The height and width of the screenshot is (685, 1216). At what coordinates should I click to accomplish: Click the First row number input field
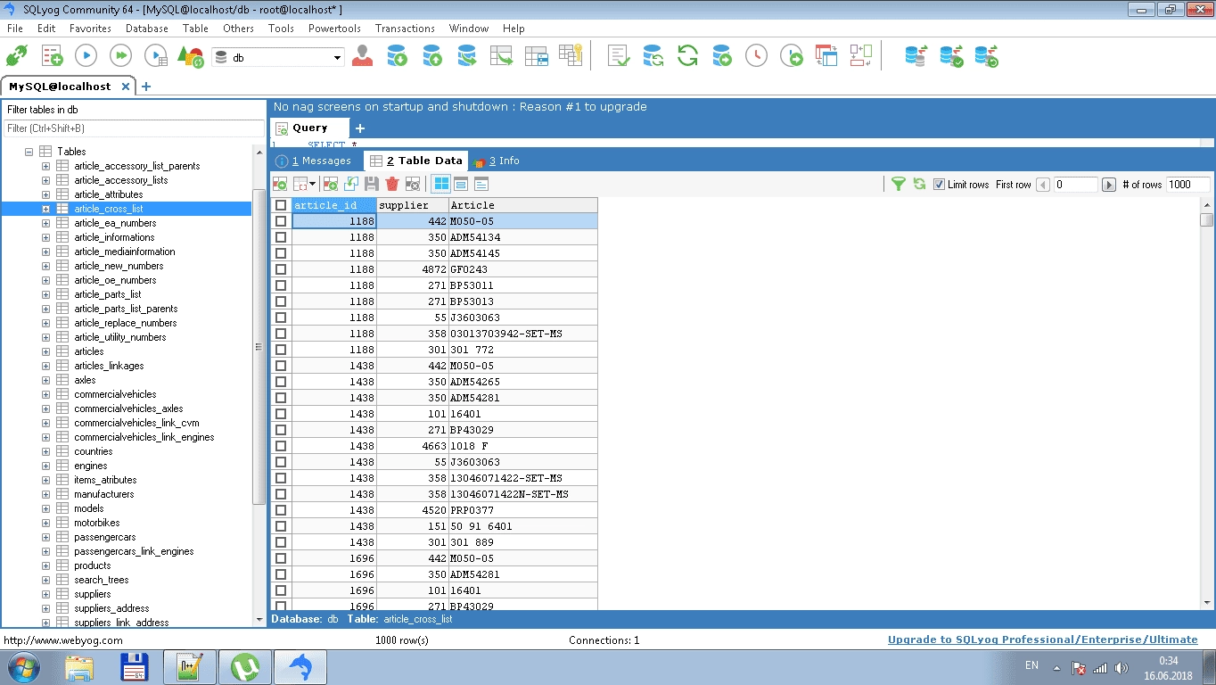point(1075,185)
